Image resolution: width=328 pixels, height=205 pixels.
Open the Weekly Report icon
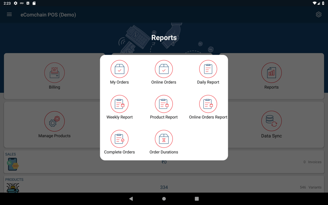point(119,104)
